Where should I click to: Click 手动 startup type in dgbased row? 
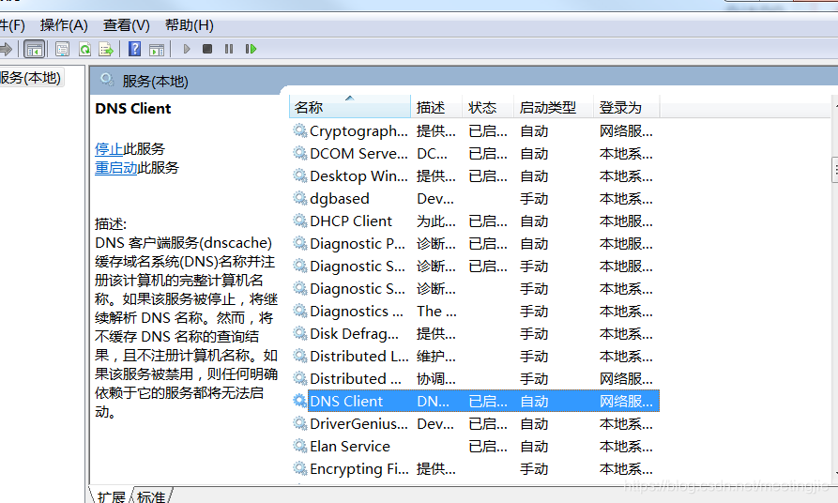535,198
